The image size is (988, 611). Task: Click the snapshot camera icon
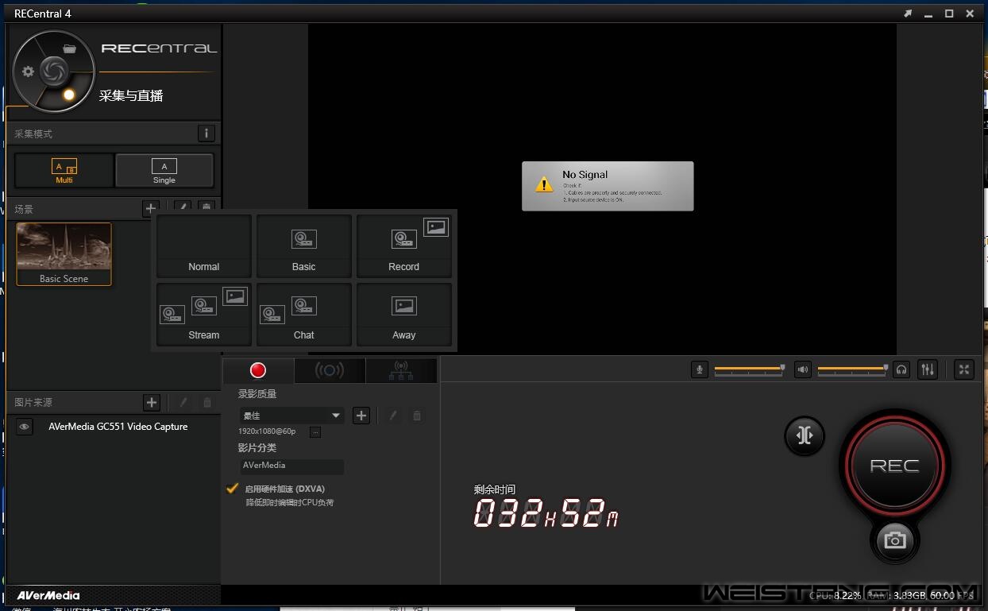(x=895, y=540)
